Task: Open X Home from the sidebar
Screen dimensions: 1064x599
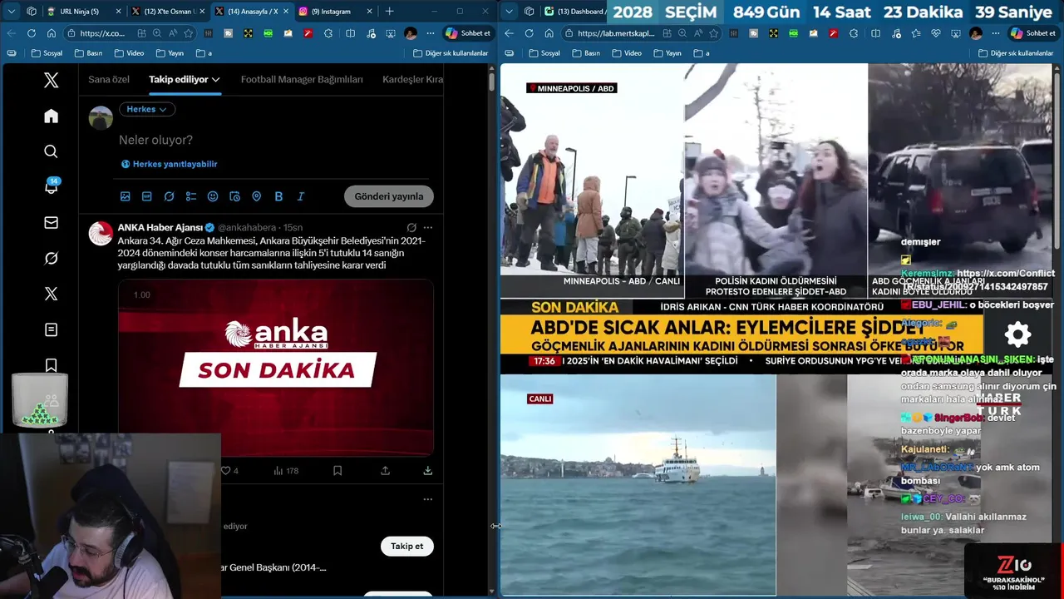Action: click(x=51, y=116)
